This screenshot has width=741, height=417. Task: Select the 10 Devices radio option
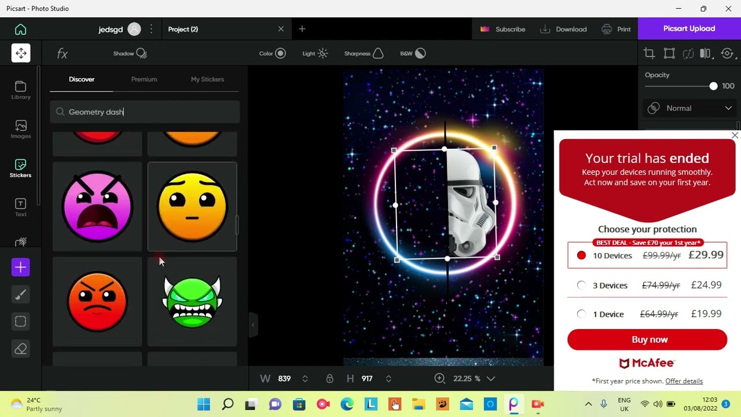pyautogui.click(x=581, y=255)
